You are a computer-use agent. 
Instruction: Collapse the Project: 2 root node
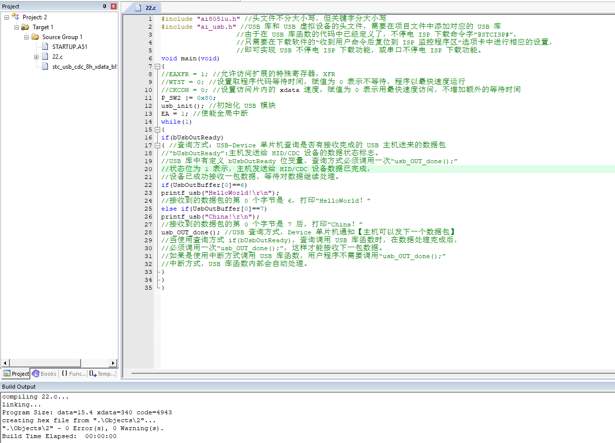coord(6,17)
